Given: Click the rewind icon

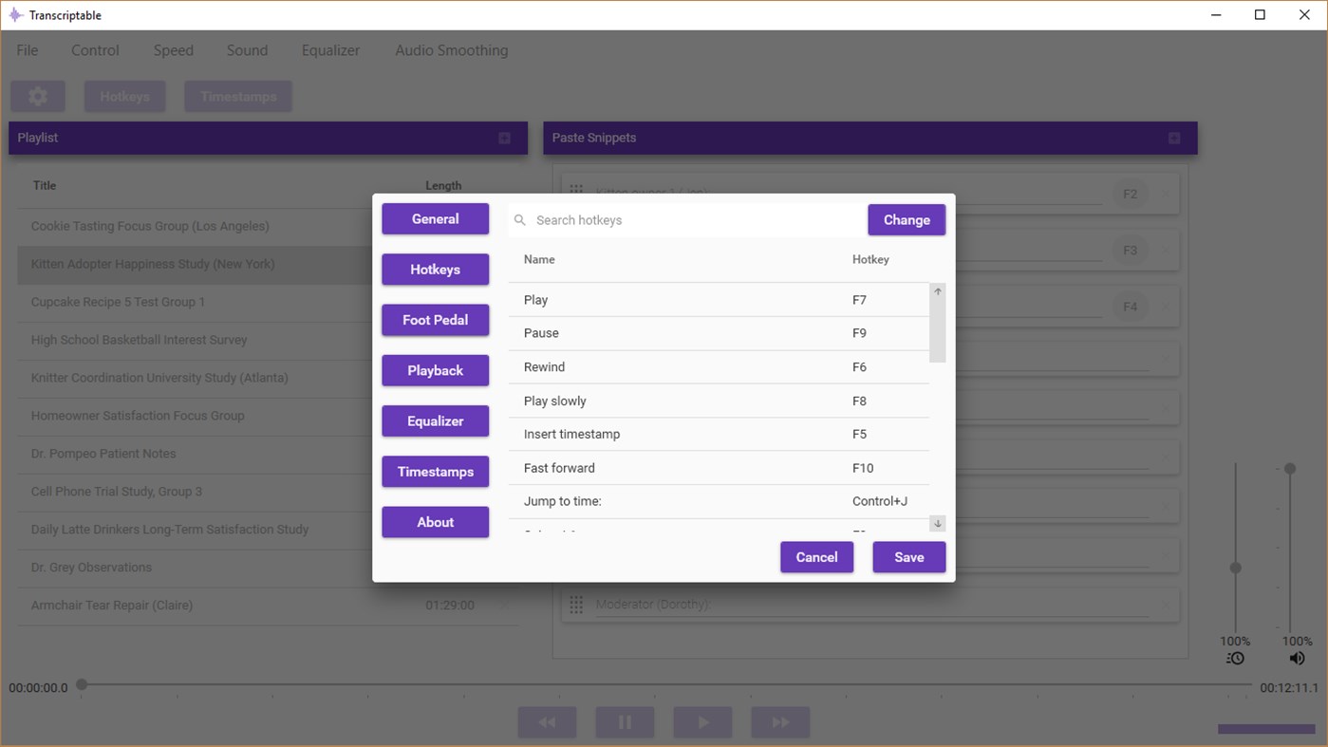Looking at the screenshot, I should 547,721.
